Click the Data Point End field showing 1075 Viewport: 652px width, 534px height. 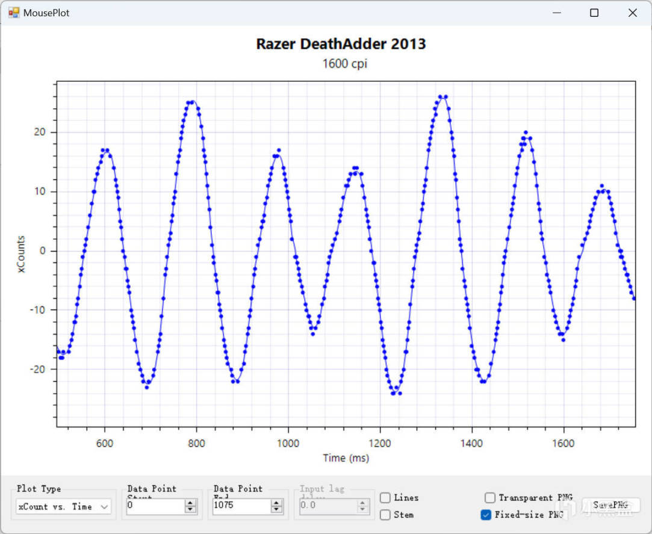241,507
